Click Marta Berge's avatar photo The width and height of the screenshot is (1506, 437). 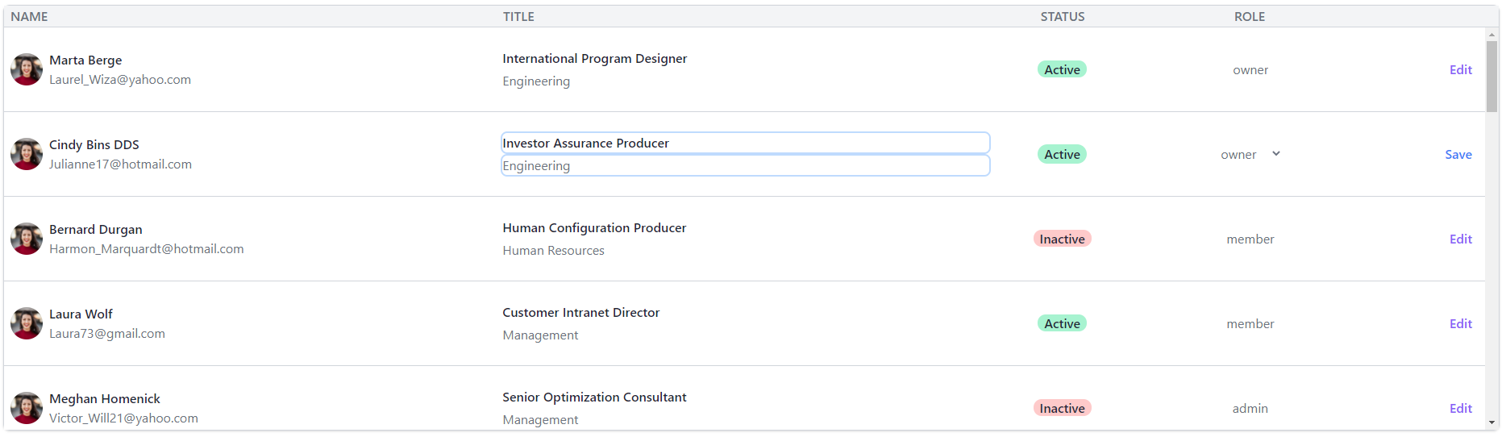tap(27, 69)
